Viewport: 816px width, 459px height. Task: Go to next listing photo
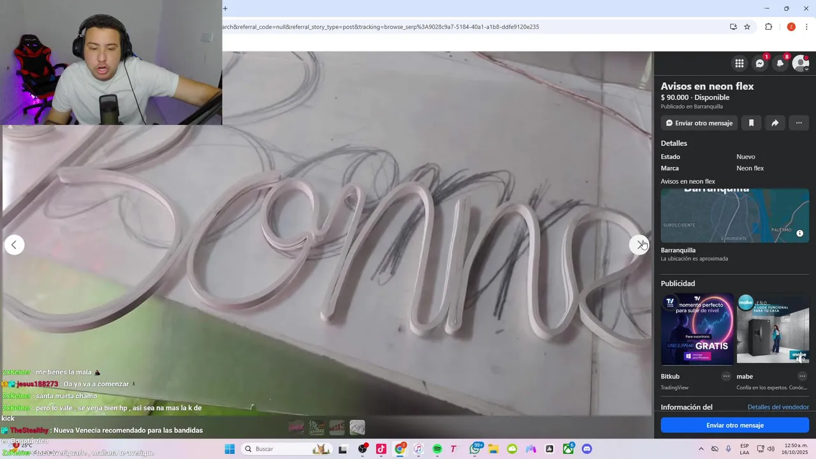tap(639, 245)
